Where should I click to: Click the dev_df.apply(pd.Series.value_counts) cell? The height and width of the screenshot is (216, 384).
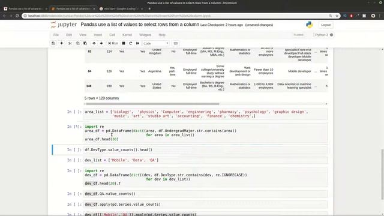pos(205,204)
